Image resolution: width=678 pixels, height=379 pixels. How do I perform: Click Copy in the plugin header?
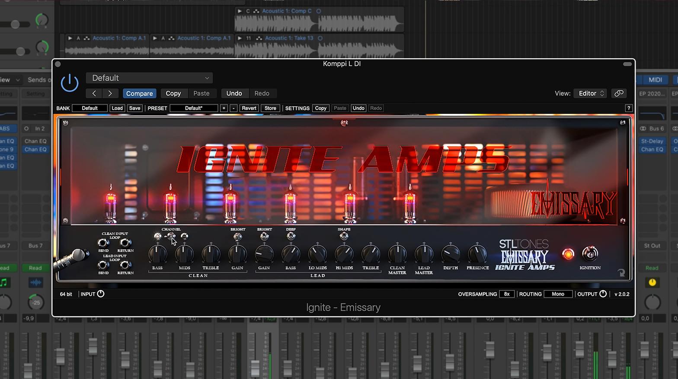pyautogui.click(x=173, y=93)
